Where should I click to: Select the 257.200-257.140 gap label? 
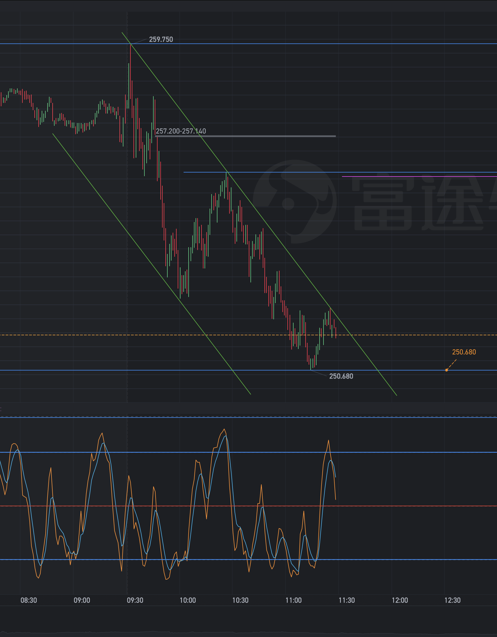pos(181,131)
